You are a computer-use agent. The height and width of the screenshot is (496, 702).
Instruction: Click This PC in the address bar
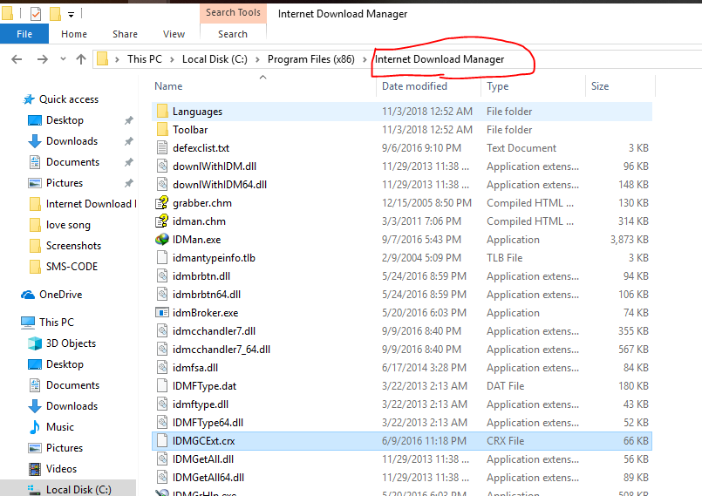(x=145, y=59)
